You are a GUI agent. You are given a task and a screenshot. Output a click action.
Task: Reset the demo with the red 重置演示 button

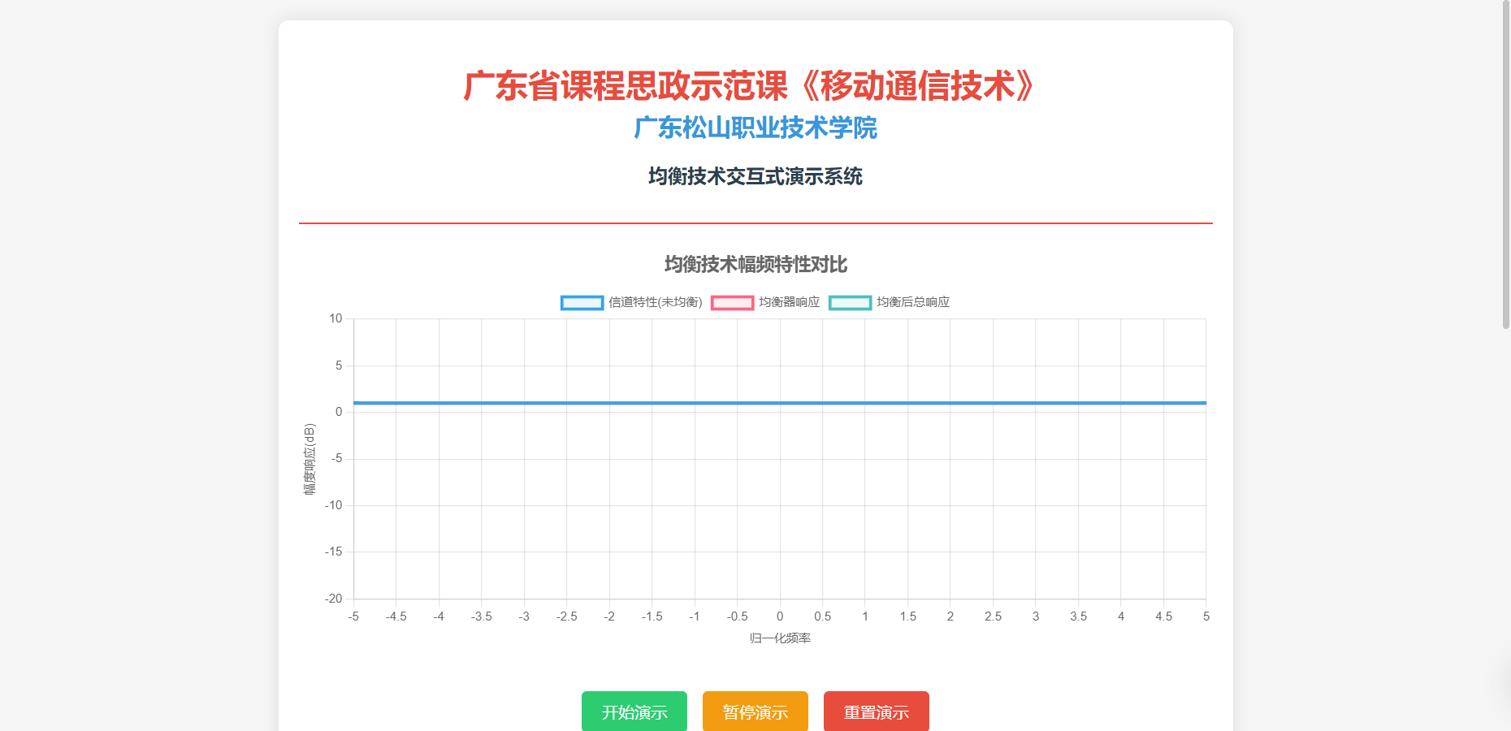coord(876,712)
